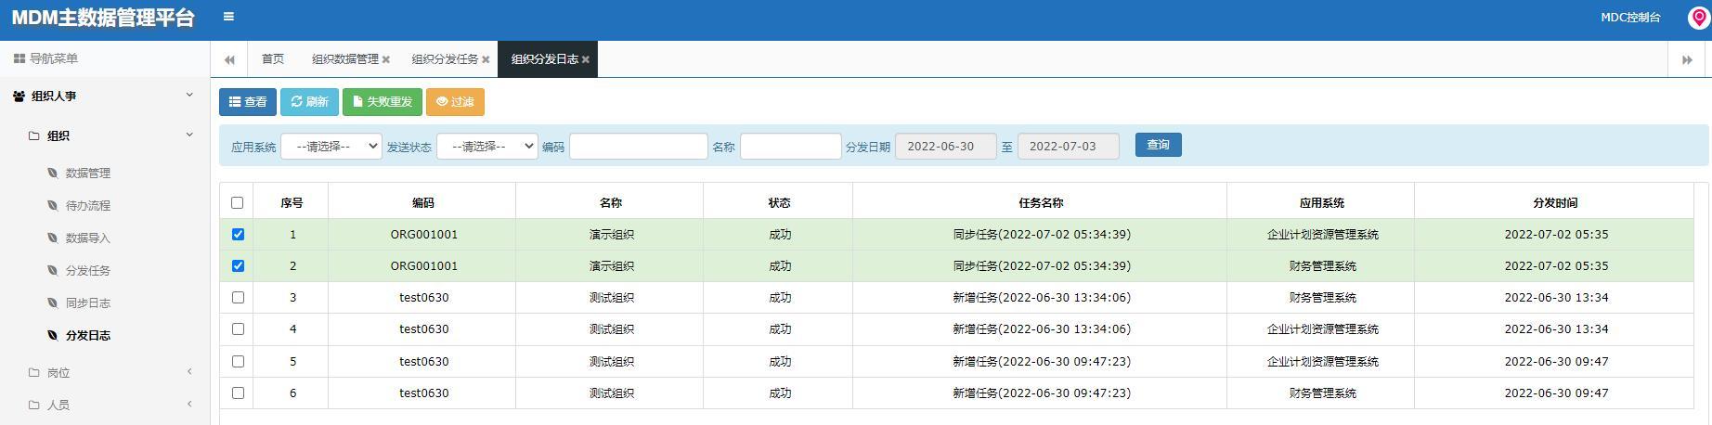Expand the 岗位 menu group
Screen dimensions: 1712x425
coord(105,373)
